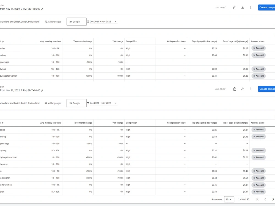The image size is (275, 206).
Task: Click the Dec 2021 – Nov 2022 range in the lower panel
Action: (100, 103)
